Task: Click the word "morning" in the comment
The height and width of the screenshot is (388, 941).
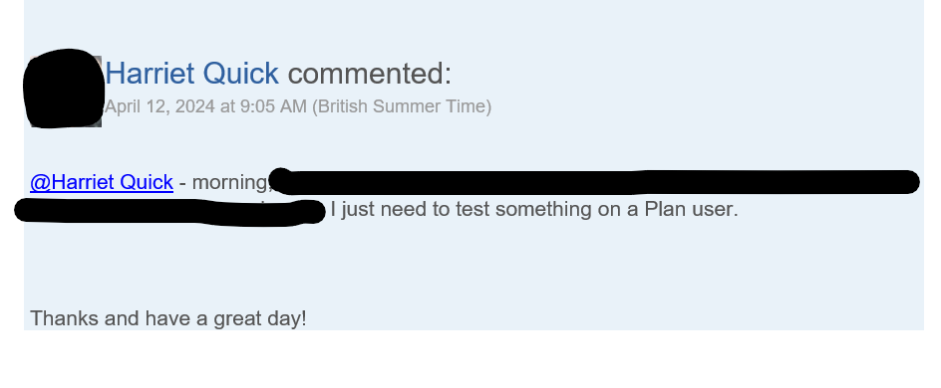Action: (x=230, y=183)
